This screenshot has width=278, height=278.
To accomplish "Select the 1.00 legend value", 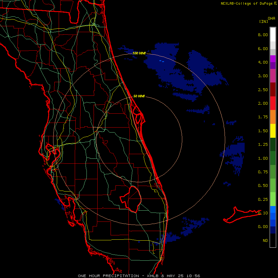I will point(263,158).
